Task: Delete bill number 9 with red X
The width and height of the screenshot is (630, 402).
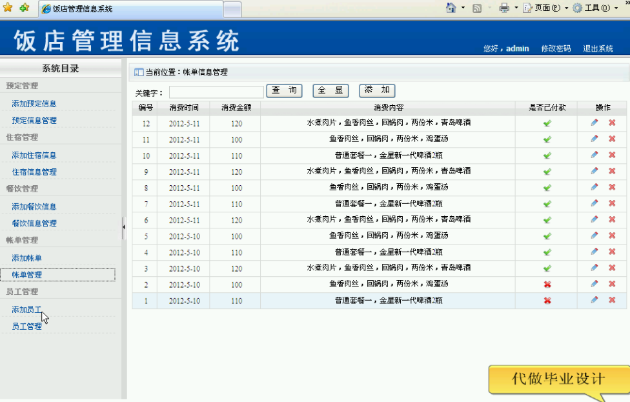Action: [x=612, y=171]
